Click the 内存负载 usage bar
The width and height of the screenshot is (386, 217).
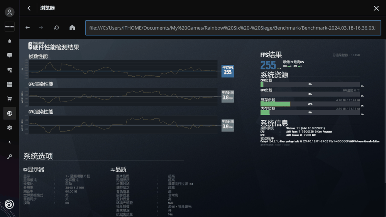pos(310,113)
